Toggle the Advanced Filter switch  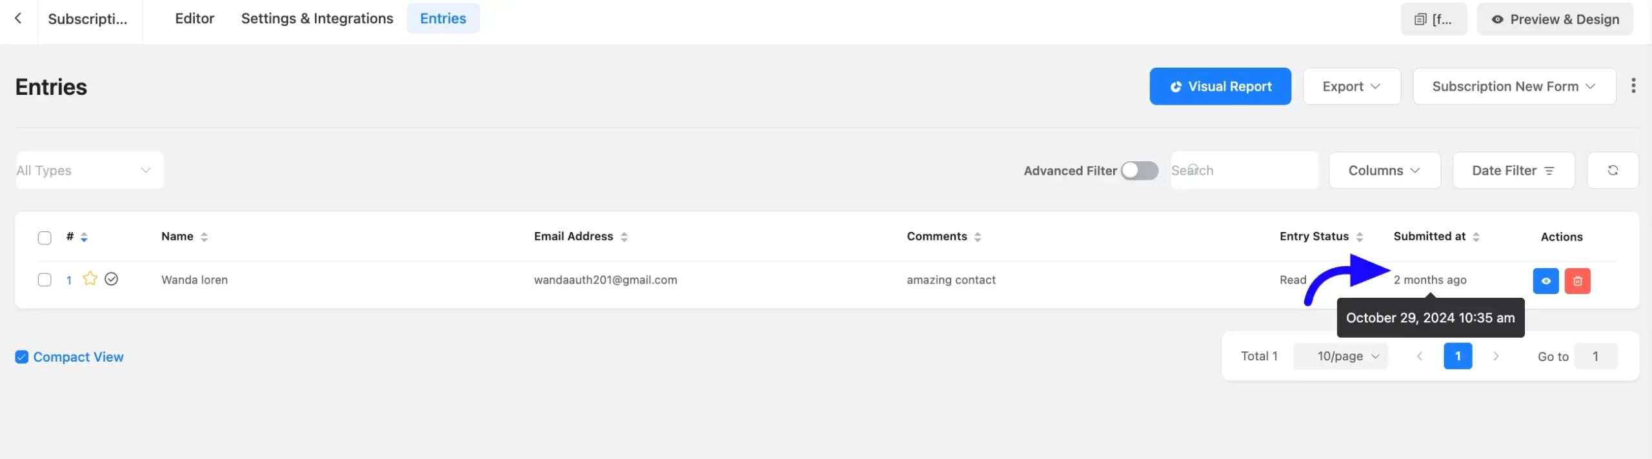tap(1139, 170)
